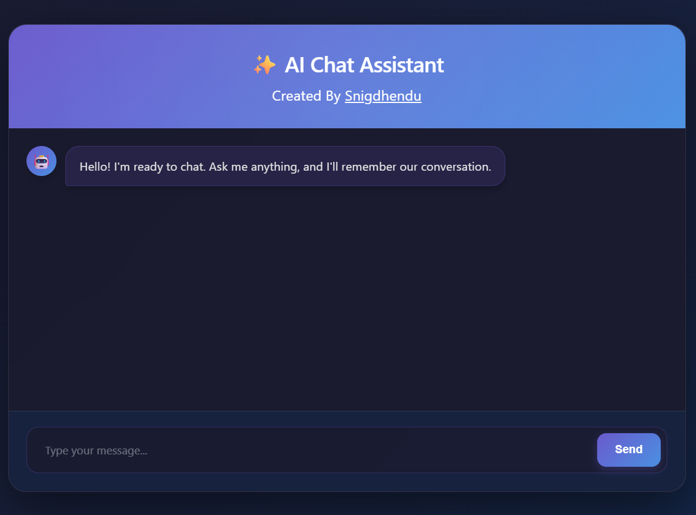The width and height of the screenshot is (696, 515).
Task: Open the Snigdhendu creator link
Action: click(383, 96)
